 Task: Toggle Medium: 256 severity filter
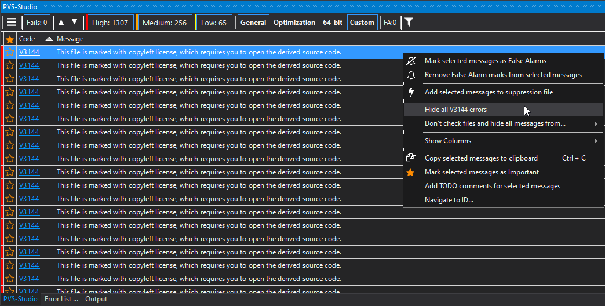[x=164, y=23]
